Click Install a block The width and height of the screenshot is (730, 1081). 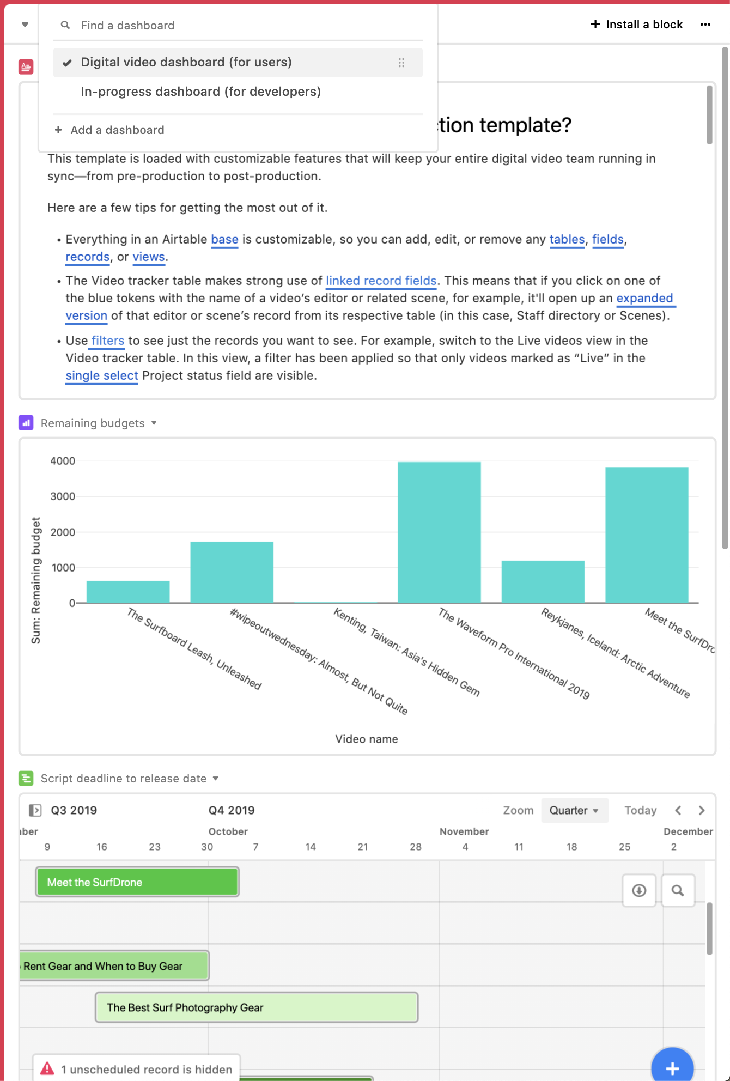(637, 25)
